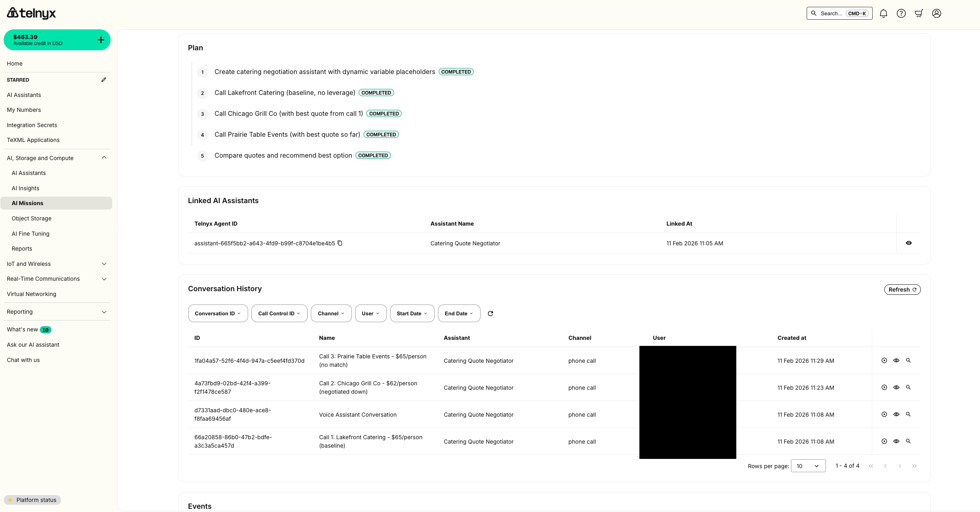Viewport: 980px width, 512px height.
Task: Click eye icon for Lakefront Catering call
Action: (x=896, y=441)
